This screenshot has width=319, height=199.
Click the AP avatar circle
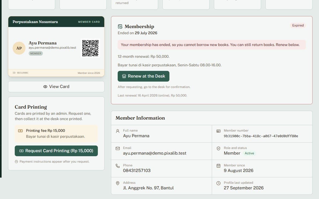point(19,48)
